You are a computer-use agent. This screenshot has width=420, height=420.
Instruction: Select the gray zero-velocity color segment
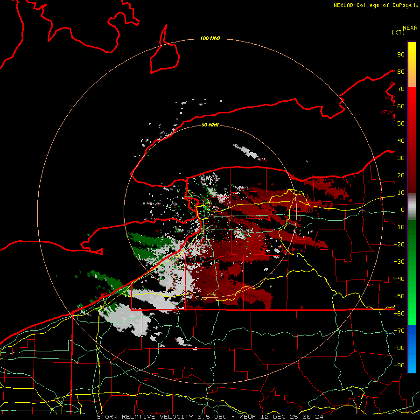pos(412,207)
